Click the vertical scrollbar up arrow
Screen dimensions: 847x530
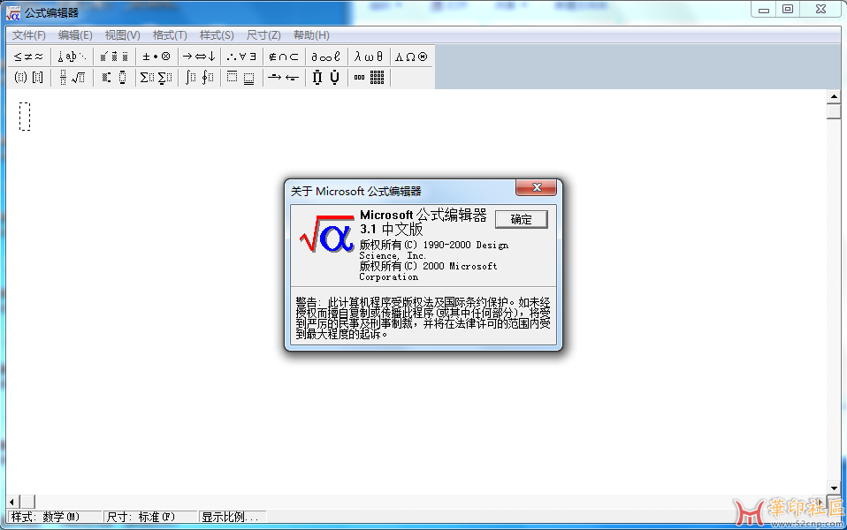[834, 96]
